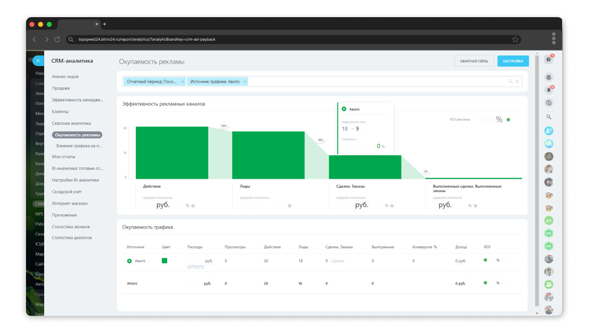This screenshot has width=589, height=333.
Task: Open the Отчетный период filter chip
Action: pyautogui.click(x=152, y=82)
